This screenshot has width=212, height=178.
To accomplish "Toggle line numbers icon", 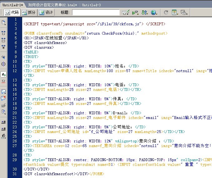I will click(3, 74).
